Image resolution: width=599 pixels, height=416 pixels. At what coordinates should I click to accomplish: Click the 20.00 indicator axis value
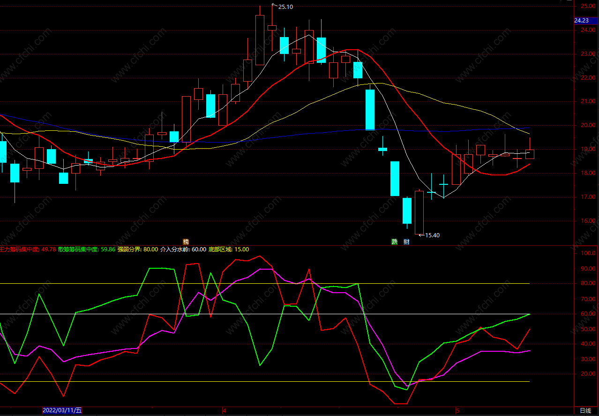click(x=588, y=374)
